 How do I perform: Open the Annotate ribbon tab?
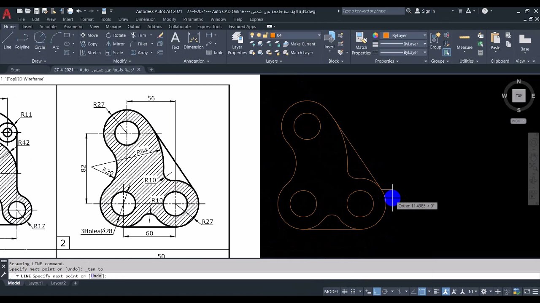[x=48, y=27]
